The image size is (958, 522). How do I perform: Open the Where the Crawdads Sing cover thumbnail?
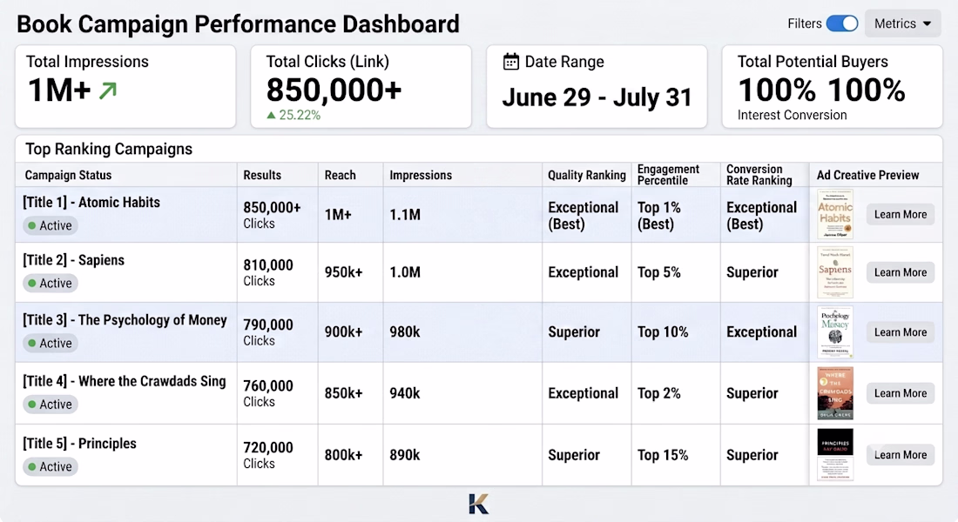point(835,393)
